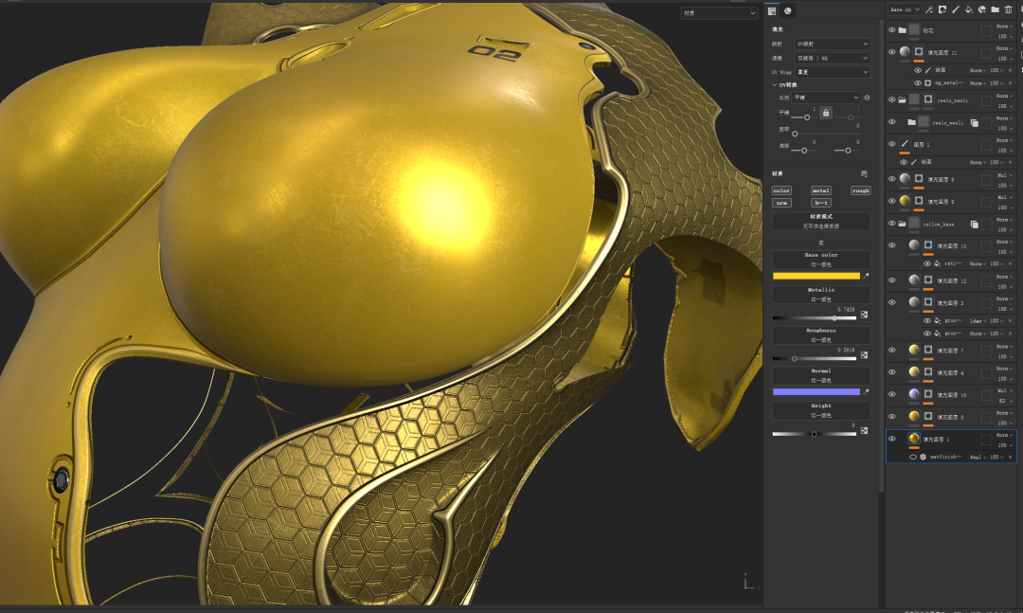
Task: Open the UV Wrap dropdown
Action: click(832, 72)
